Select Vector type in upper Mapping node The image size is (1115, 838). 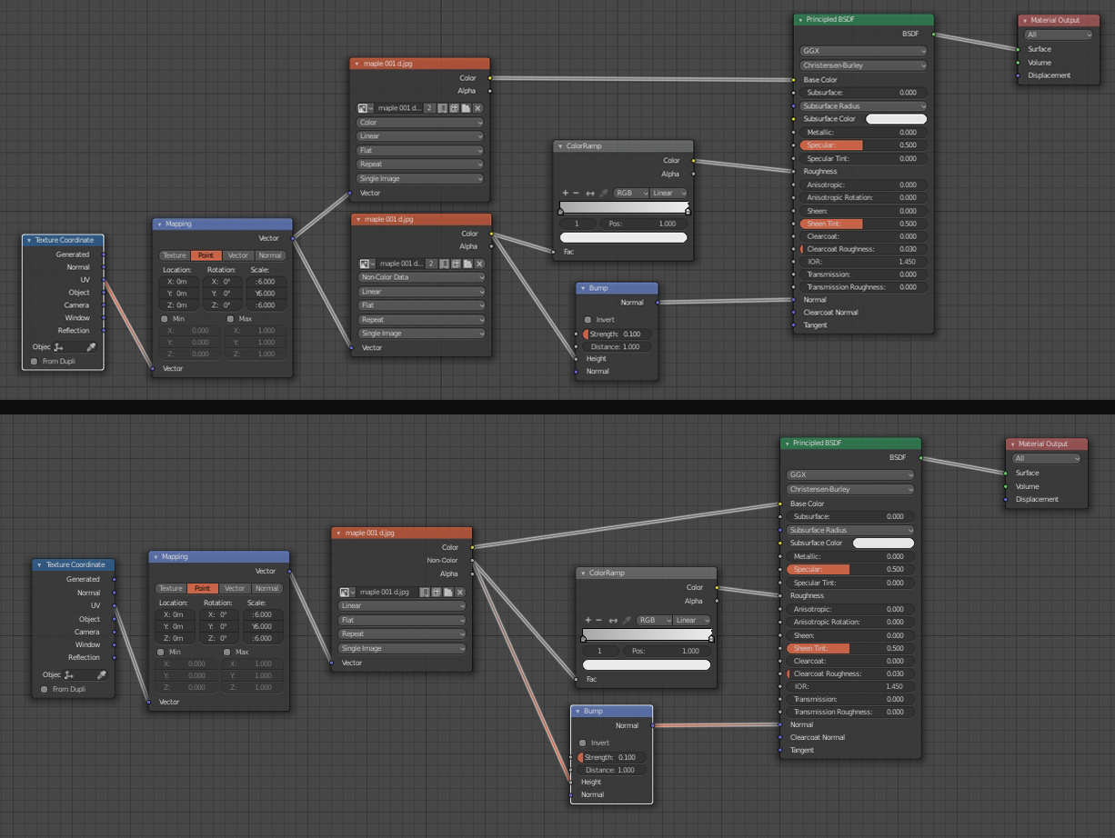click(x=238, y=255)
